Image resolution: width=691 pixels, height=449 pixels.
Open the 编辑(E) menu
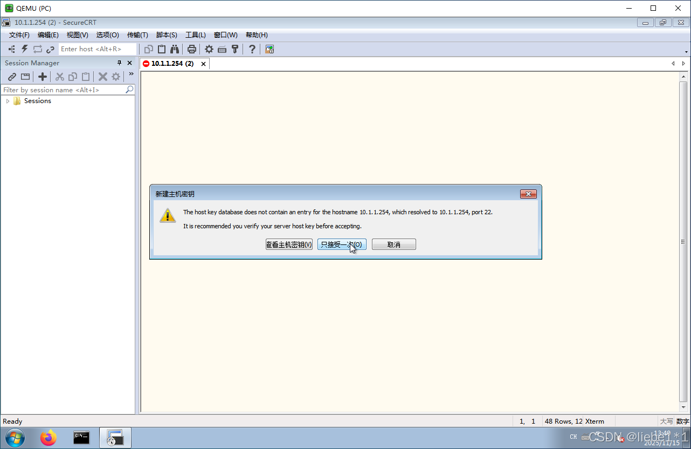tap(48, 35)
